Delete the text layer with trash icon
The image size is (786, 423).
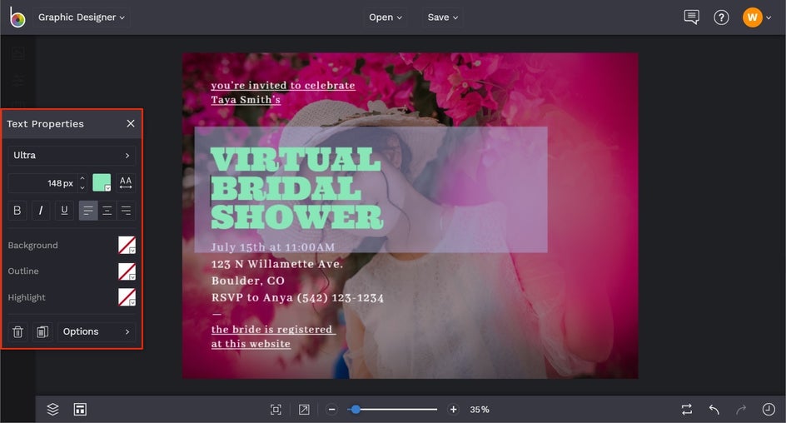point(17,331)
